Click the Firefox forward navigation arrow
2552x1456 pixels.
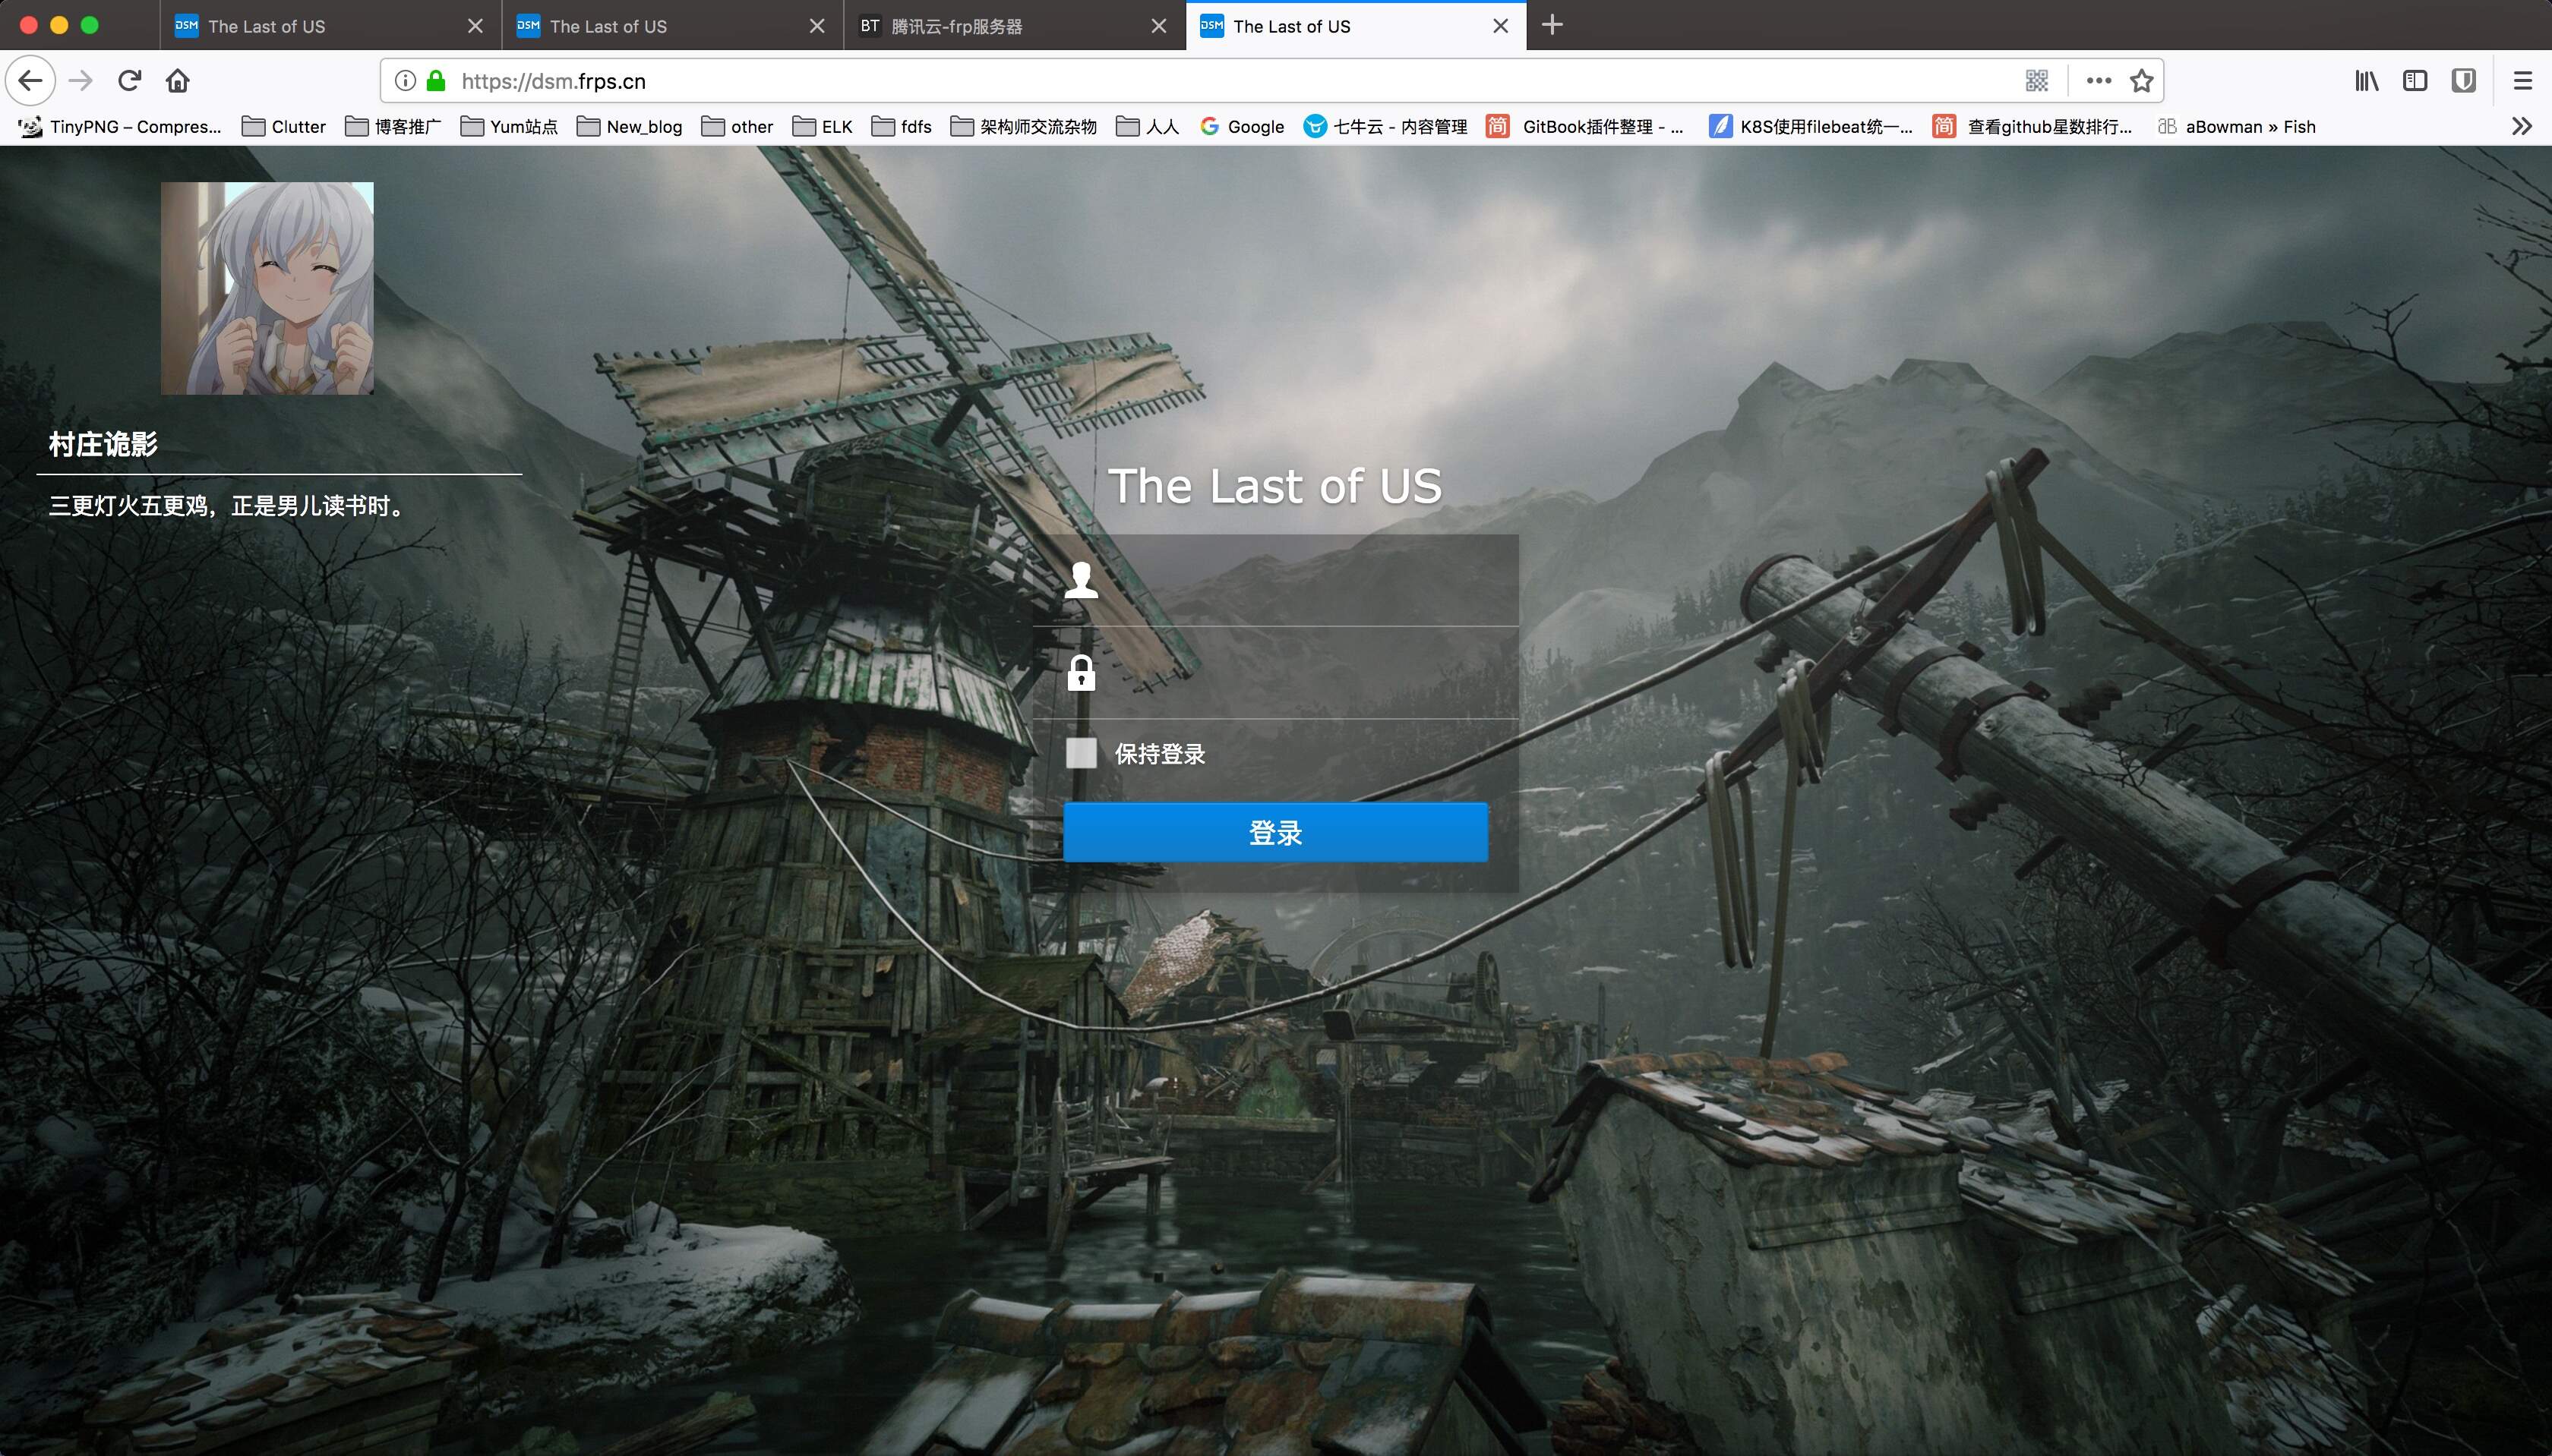coord(81,80)
